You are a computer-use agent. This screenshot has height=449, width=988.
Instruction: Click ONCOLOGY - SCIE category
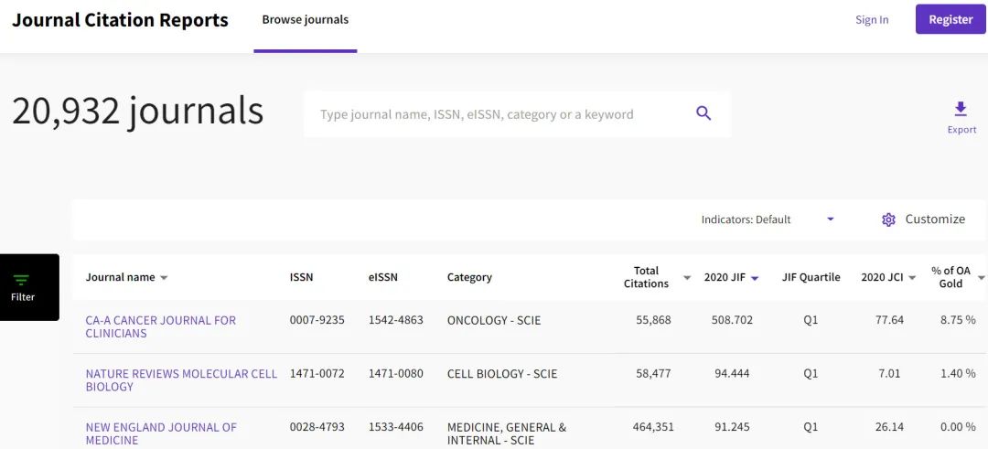[x=494, y=321]
